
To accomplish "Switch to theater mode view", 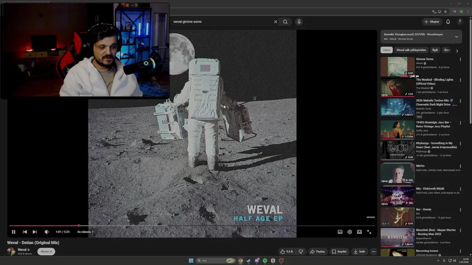I will click(359, 232).
